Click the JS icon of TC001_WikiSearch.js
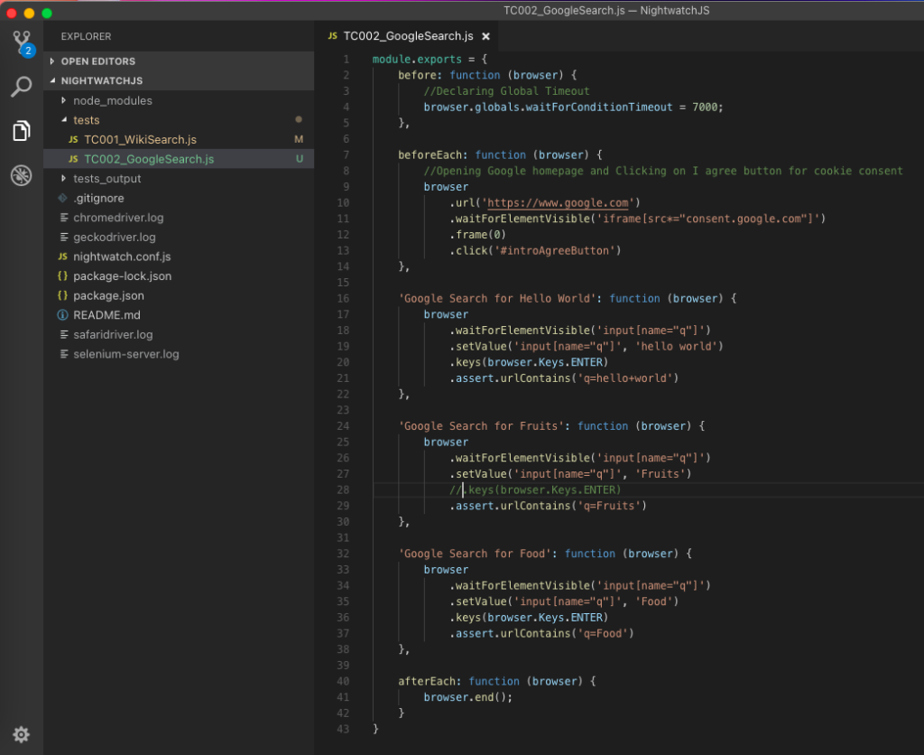Screen dimensions: 924x755 [73, 140]
